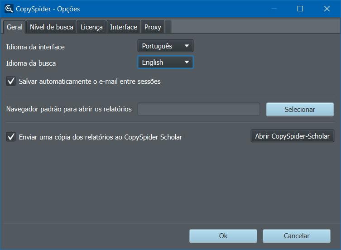Go to the Licença tab
This screenshot has height=250, width=341.
tap(91, 27)
